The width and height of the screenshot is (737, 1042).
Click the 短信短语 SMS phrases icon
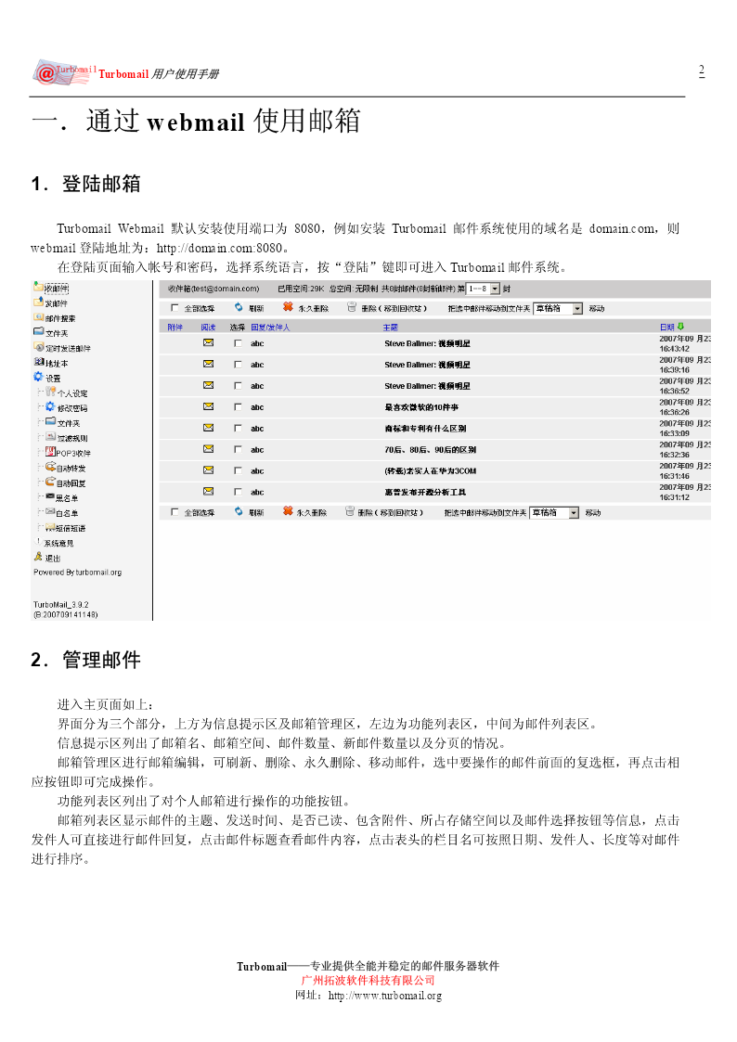[x=50, y=527]
